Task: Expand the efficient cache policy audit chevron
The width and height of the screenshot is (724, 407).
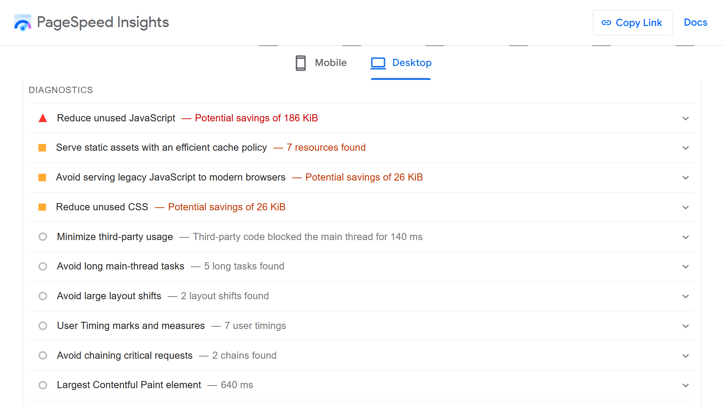Action: [686, 148]
